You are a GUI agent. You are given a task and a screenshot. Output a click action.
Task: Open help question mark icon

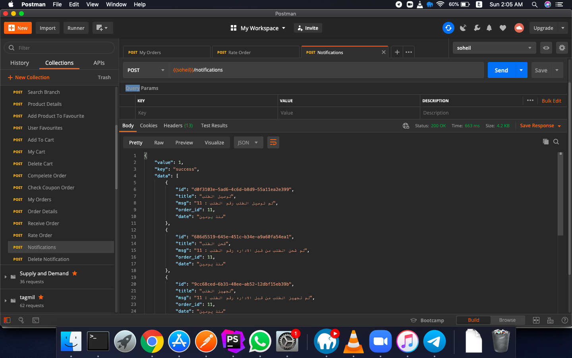(x=565, y=320)
